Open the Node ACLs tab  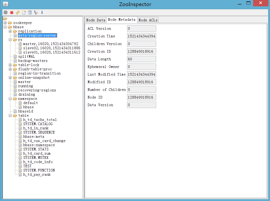(148, 20)
